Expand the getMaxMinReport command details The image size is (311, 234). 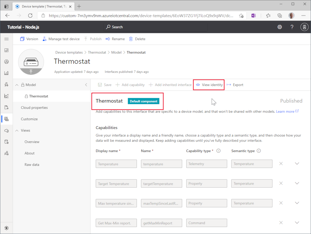point(297,223)
